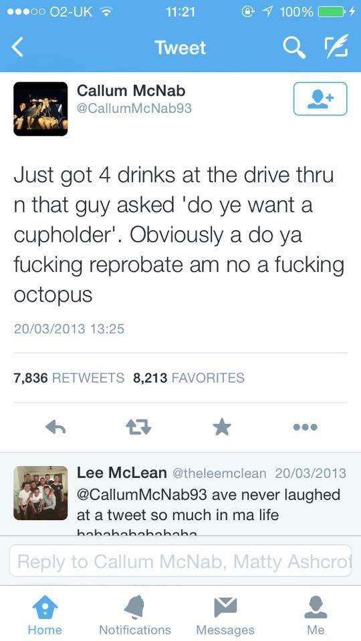Tap the Lee McLean name in the reply
The image size is (361, 641).
pyautogui.click(x=122, y=473)
